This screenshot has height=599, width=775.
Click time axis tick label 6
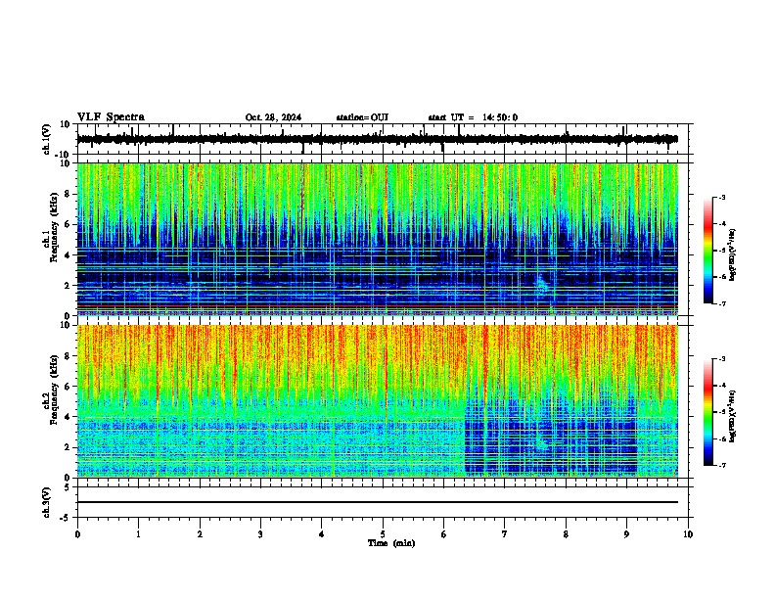tap(444, 534)
